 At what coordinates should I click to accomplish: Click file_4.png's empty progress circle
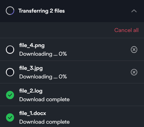coord(10,50)
